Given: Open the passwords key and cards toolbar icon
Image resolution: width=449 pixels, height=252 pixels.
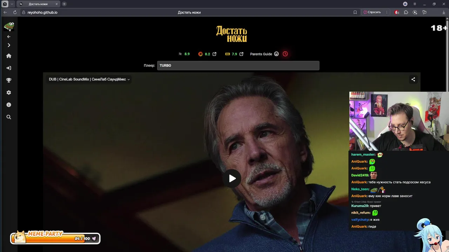Looking at the screenshot, I should coord(424,12).
